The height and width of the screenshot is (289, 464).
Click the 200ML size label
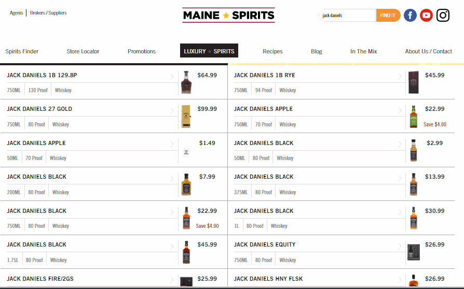[14, 193]
